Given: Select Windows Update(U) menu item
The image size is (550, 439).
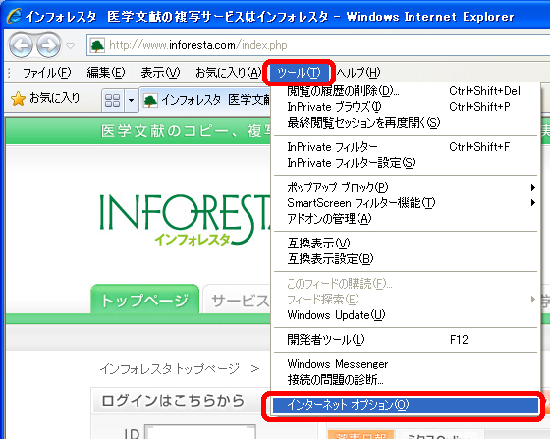Looking at the screenshot, I should click(406, 315).
